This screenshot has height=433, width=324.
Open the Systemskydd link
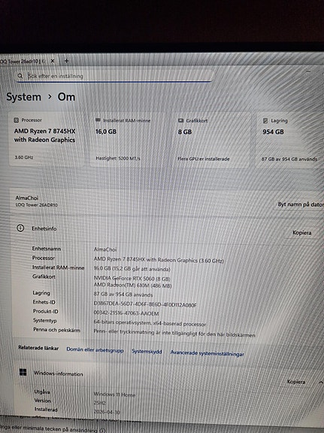[x=147, y=351]
